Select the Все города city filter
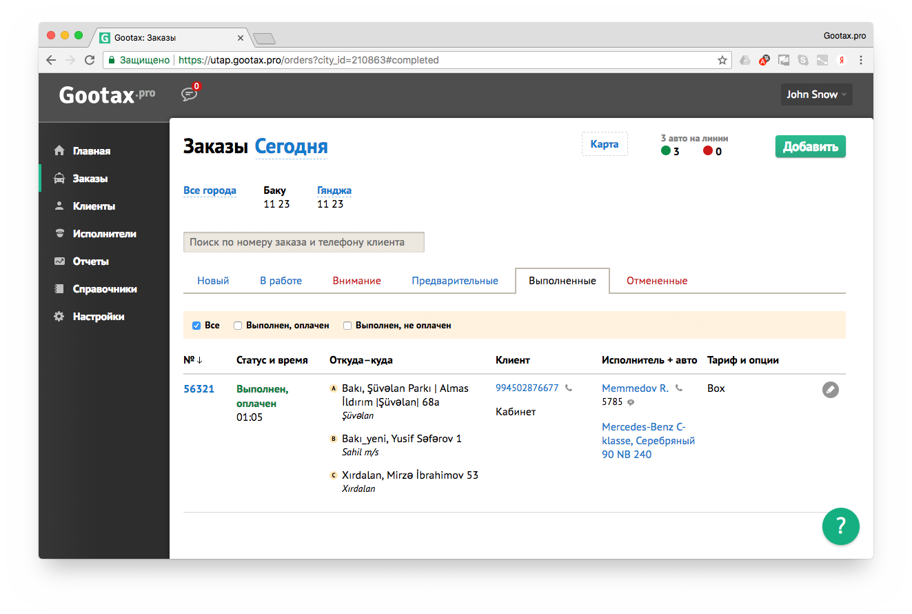Screen dimensions: 912x614 tap(210, 190)
